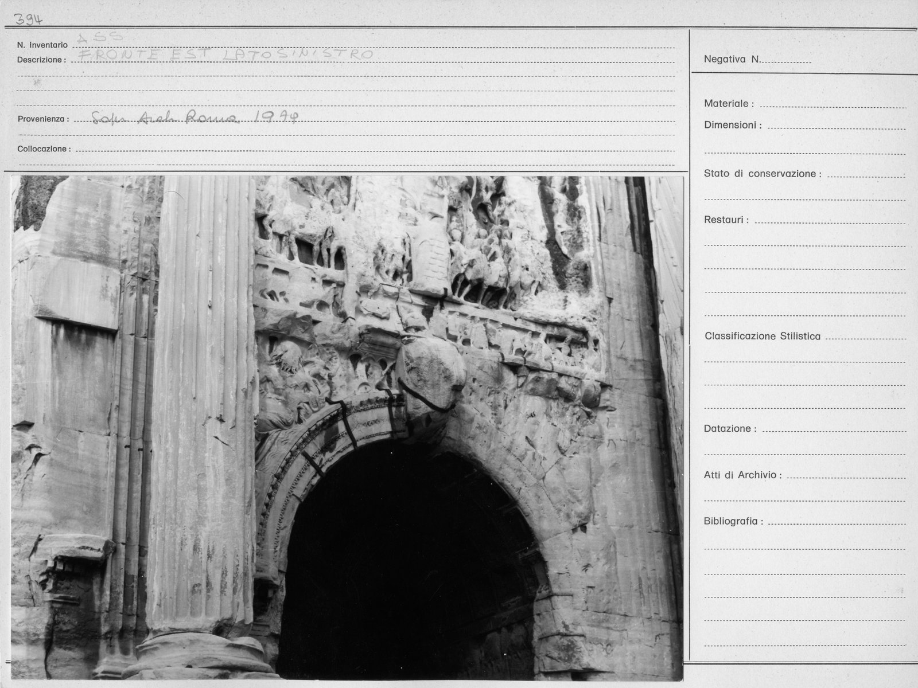This screenshot has height=688, width=918.
Task: Click handwritten number 394 at top
Action: (28, 19)
